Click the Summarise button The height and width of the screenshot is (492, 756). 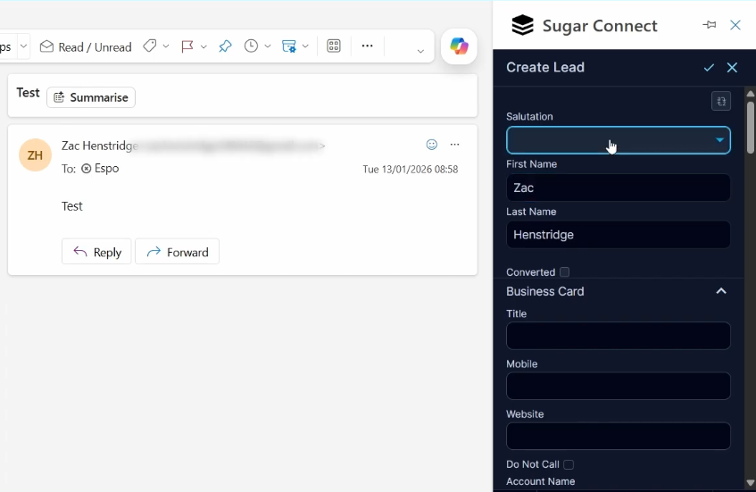pos(91,97)
